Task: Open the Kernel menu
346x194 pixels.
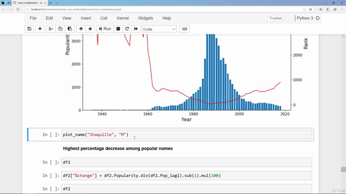Action: click(x=123, y=18)
